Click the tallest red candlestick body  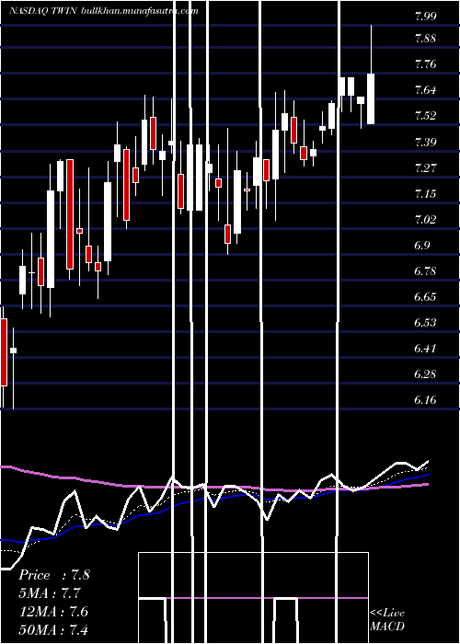70,214
